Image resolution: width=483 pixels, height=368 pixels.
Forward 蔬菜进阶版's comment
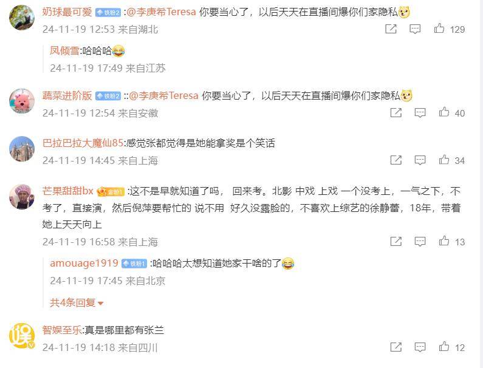(396, 113)
